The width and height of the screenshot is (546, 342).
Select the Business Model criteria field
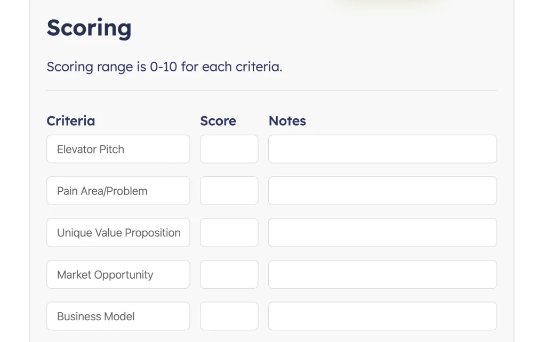coord(118,316)
